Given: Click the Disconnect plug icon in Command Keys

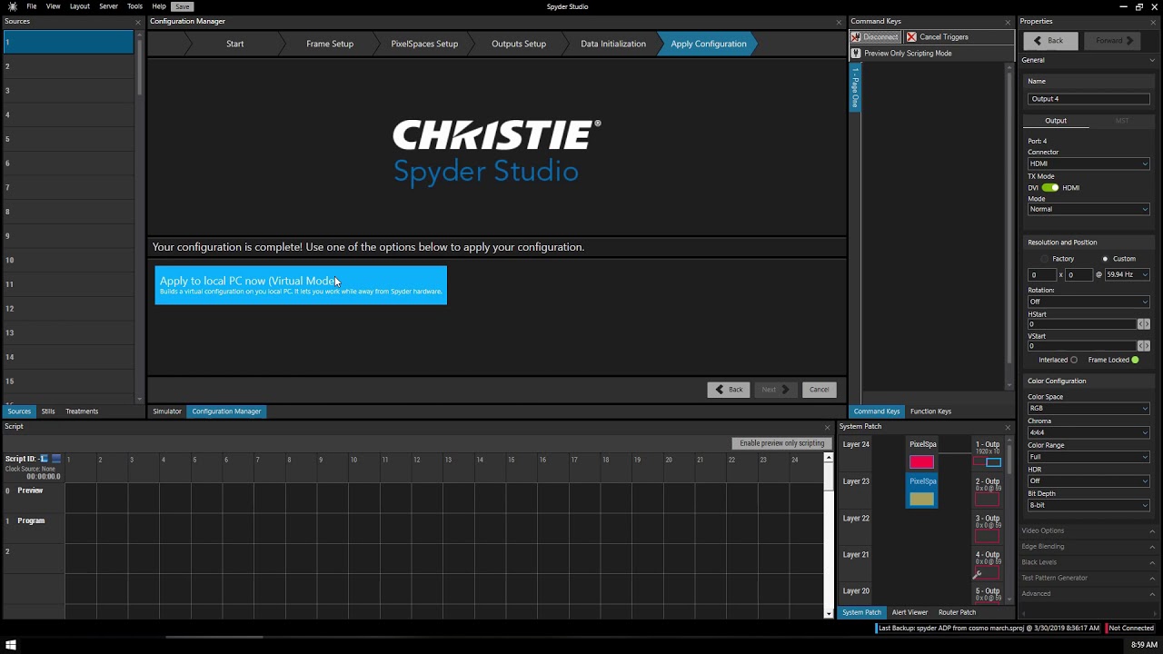Looking at the screenshot, I should click(856, 37).
